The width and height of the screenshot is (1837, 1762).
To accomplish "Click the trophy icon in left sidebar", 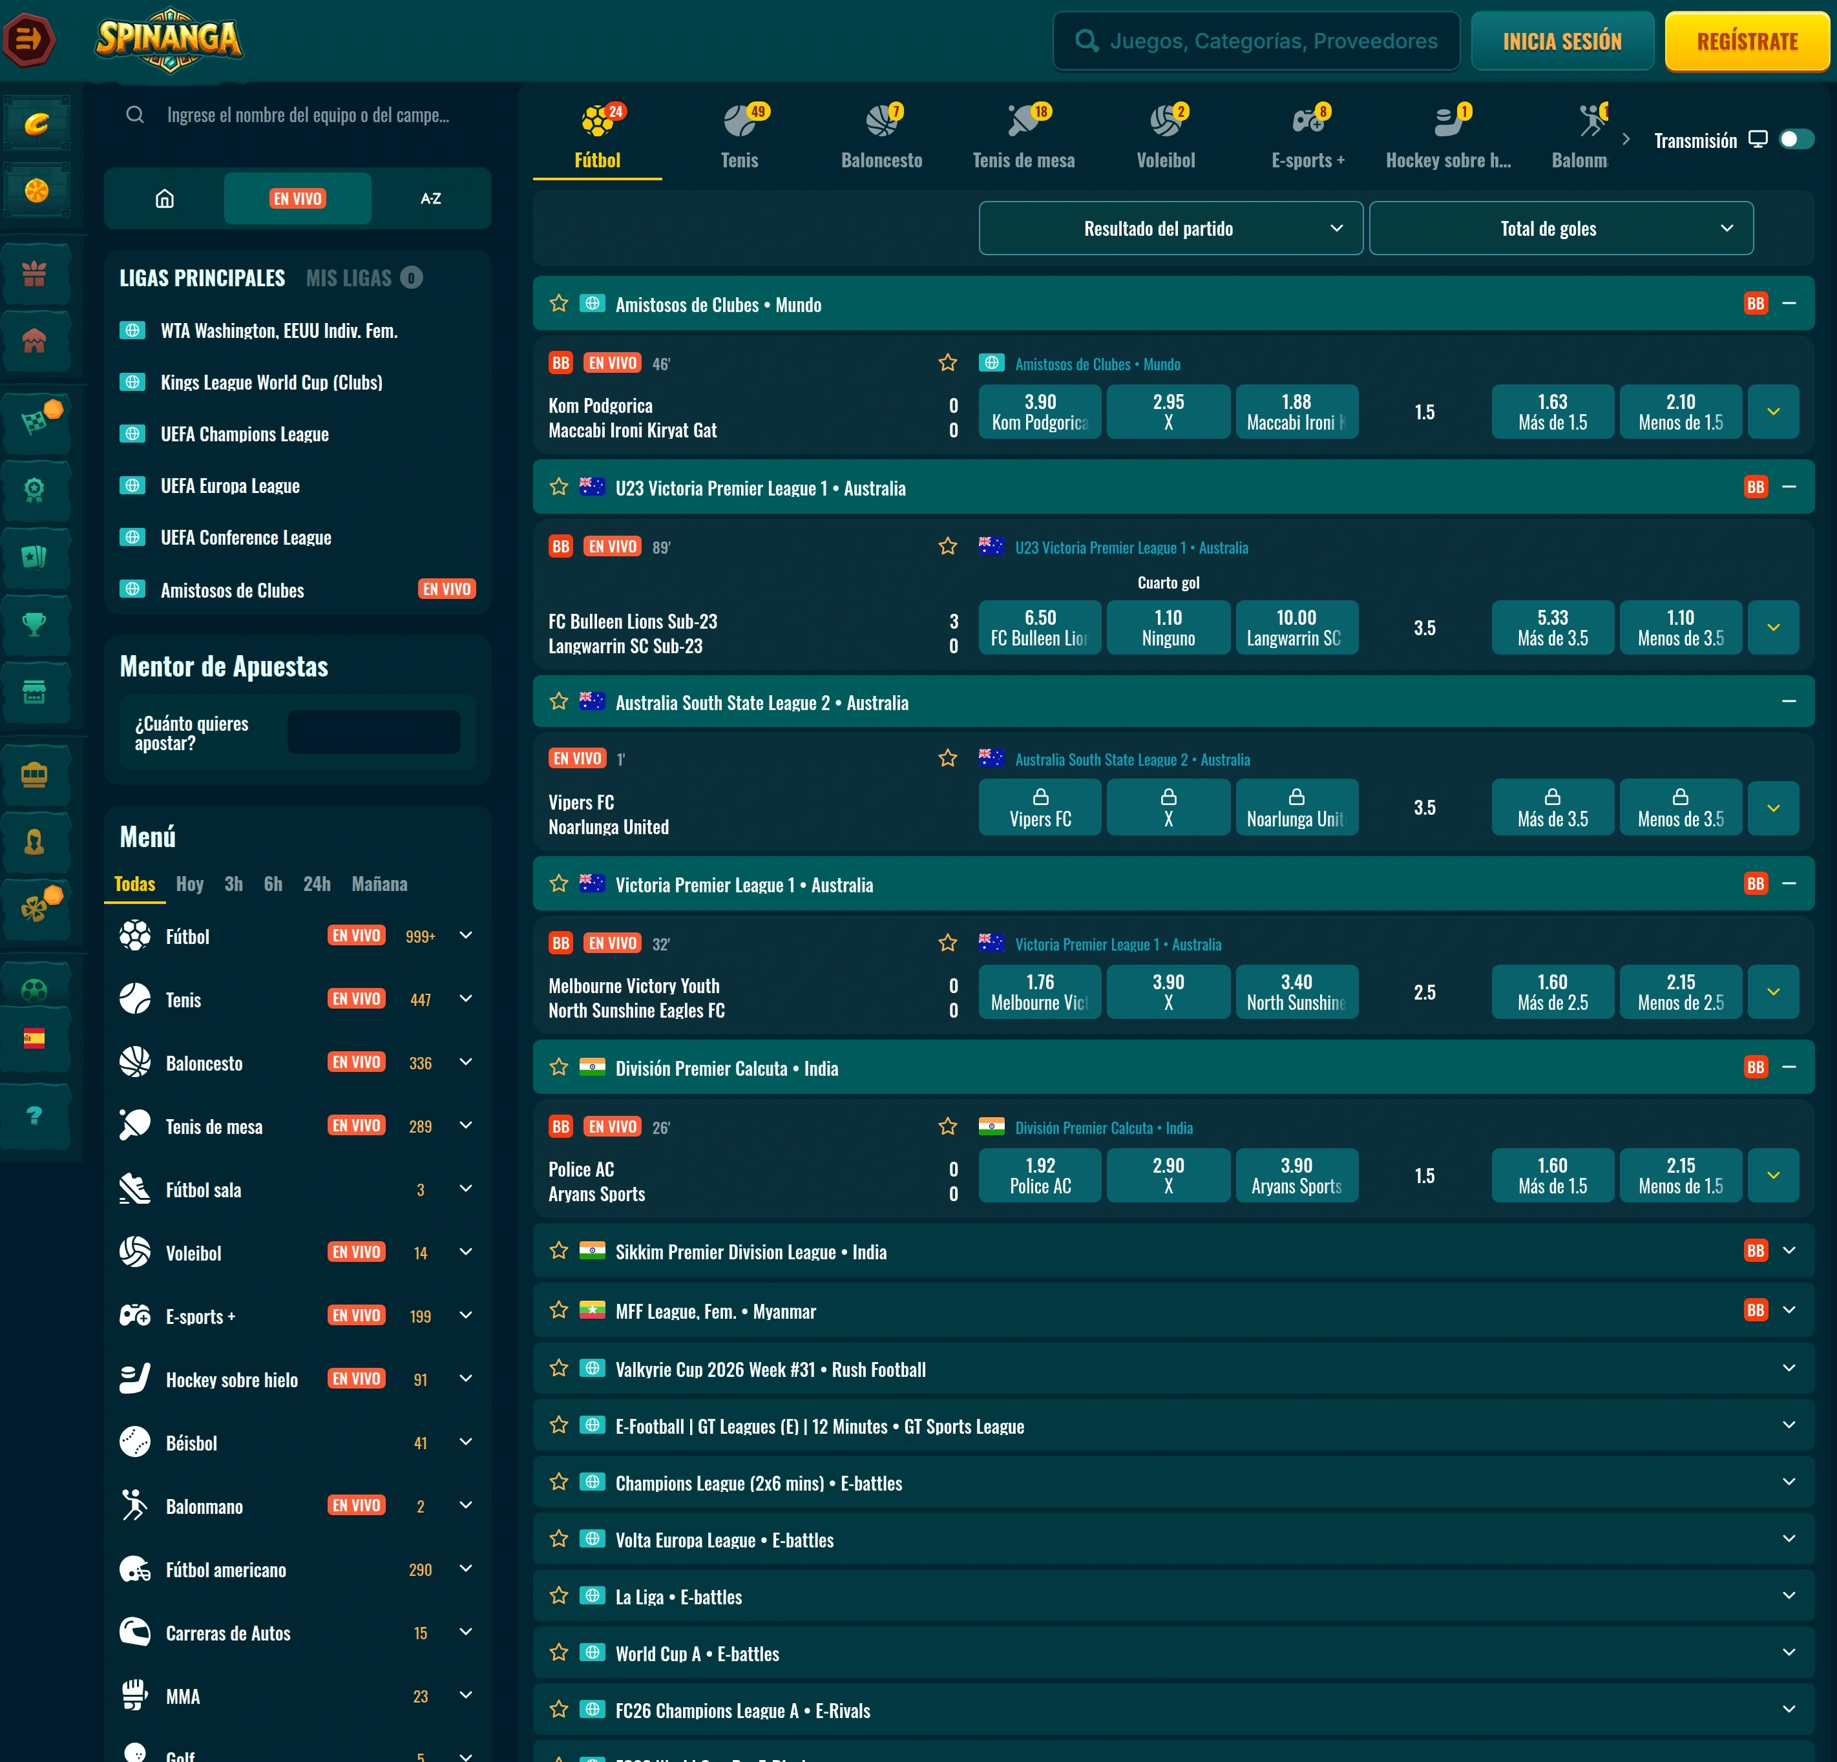I will (35, 624).
